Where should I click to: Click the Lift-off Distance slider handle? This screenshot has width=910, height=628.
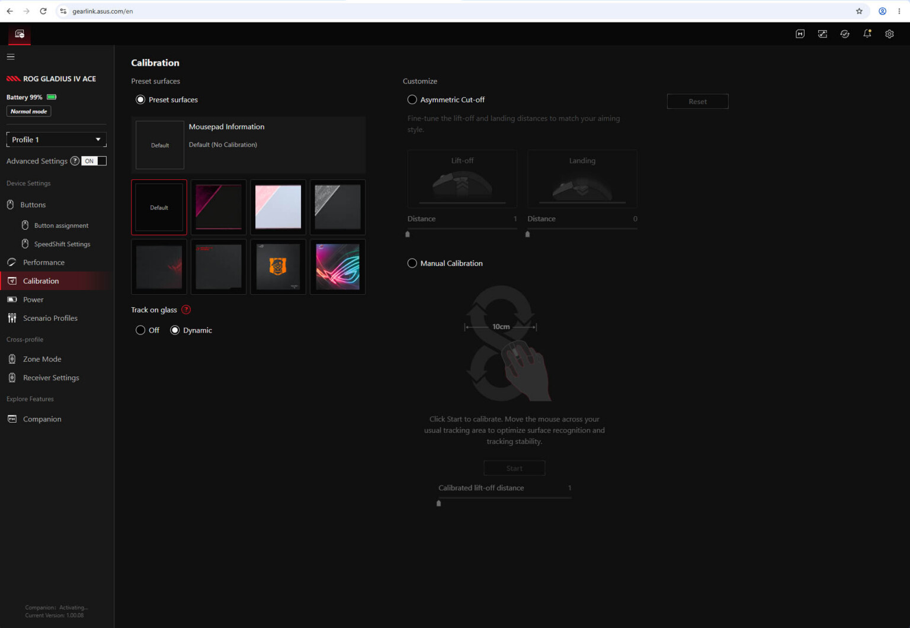pos(408,234)
